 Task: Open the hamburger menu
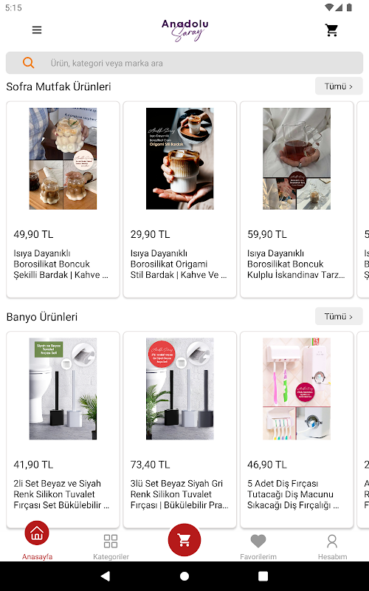point(37,30)
